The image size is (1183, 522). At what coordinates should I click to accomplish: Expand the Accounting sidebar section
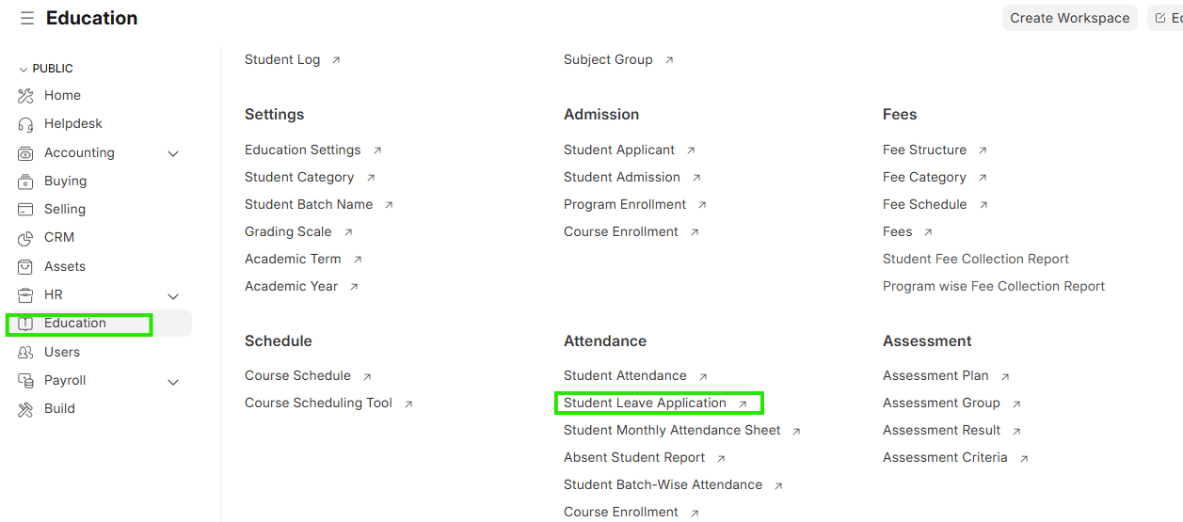pyautogui.click(x=173, y=153)
